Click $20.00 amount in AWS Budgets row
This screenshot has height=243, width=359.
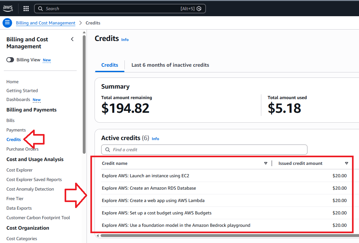pos(340,213)
